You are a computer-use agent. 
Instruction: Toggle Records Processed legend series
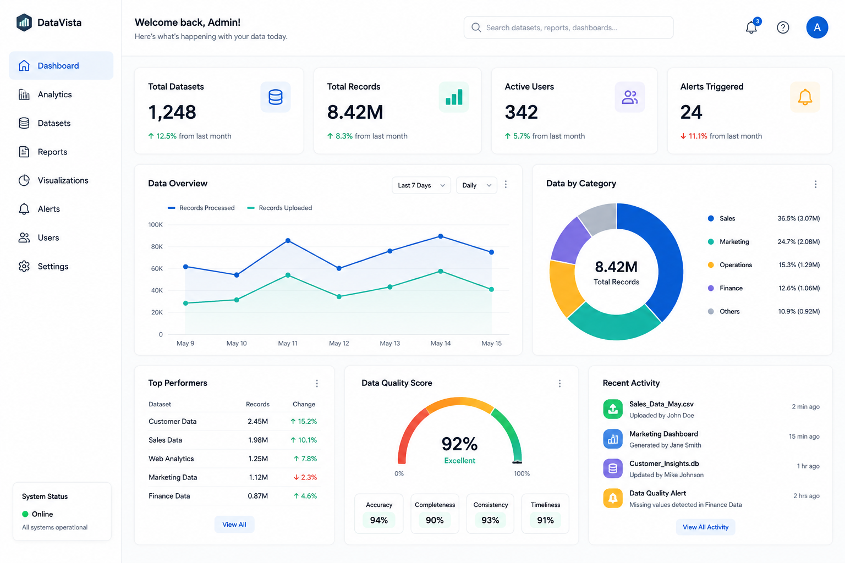pyautogui.click(x=201, y=208)
